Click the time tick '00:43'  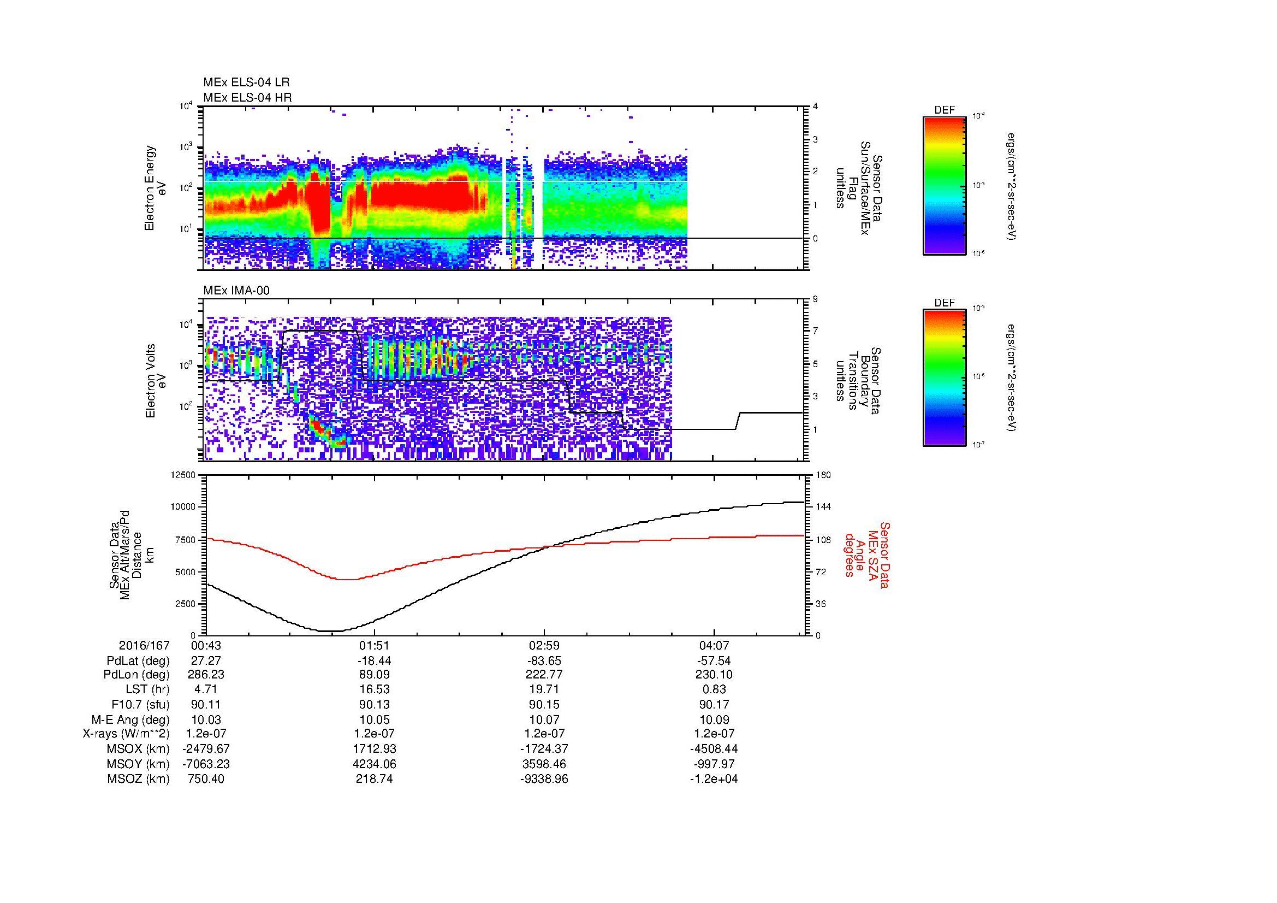pos(206,645)
